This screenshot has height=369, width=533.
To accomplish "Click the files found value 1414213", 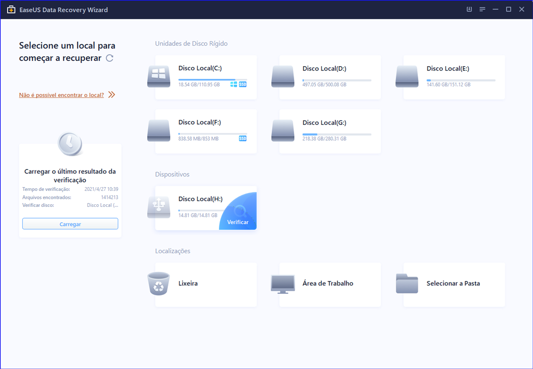I will click(109, 197).
